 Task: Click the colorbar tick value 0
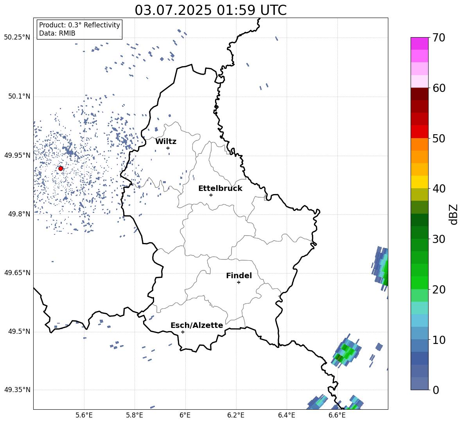(436, 390)
